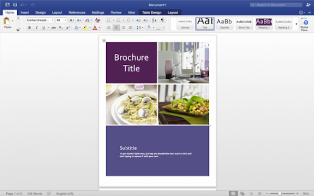This screenshot has width=314, height=196.
Task: Apply the Block Text style
Action: pos(244,24)
